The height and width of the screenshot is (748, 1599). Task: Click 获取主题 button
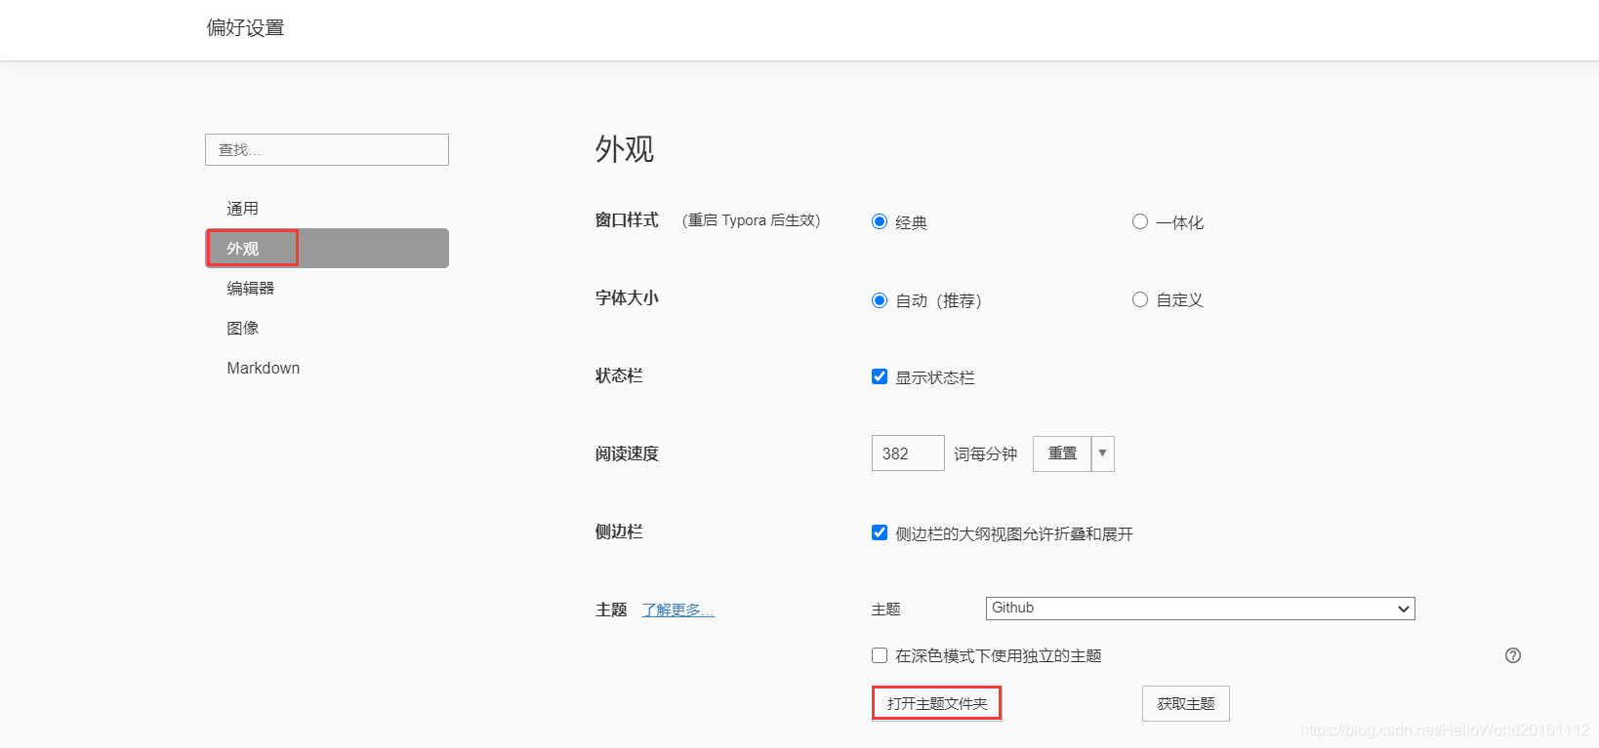coord(1186,704)
